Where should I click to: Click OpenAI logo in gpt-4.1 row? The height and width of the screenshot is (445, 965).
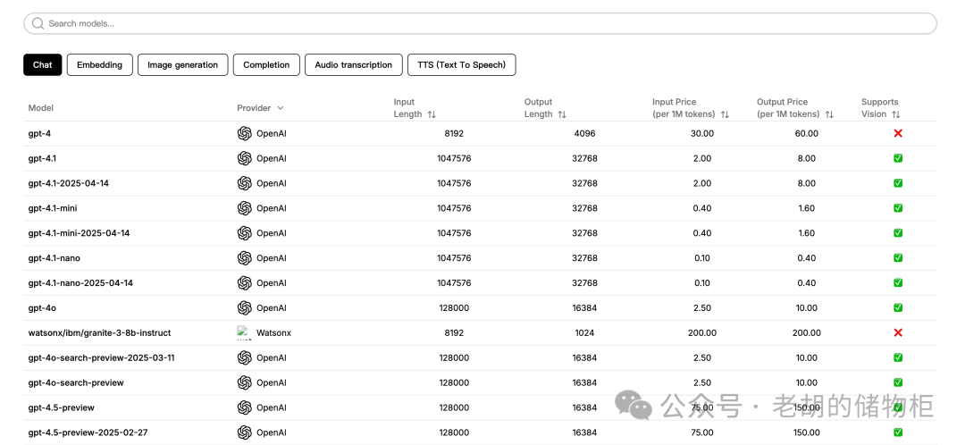[244, 158]
